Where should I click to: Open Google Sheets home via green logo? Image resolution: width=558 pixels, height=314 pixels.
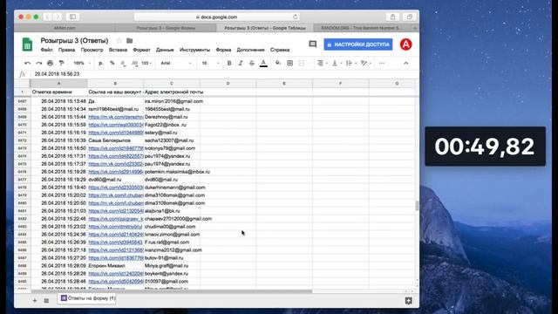point(27,44)
